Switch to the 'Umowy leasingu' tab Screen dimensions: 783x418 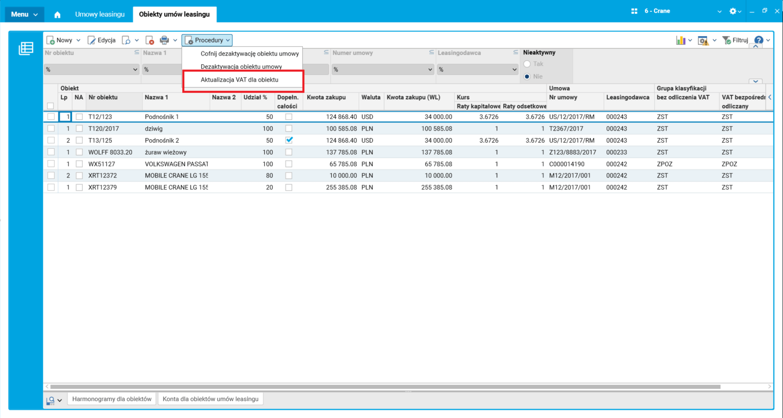pyautogui.click(x=100, y=14)
